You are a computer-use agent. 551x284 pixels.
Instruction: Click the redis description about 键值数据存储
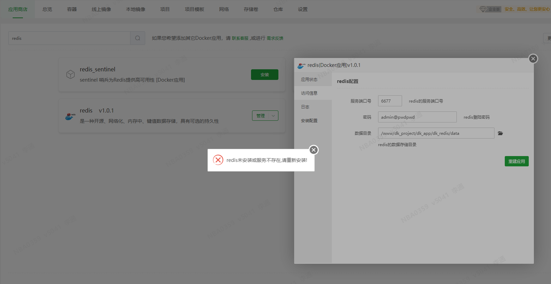tap(149, 121)
